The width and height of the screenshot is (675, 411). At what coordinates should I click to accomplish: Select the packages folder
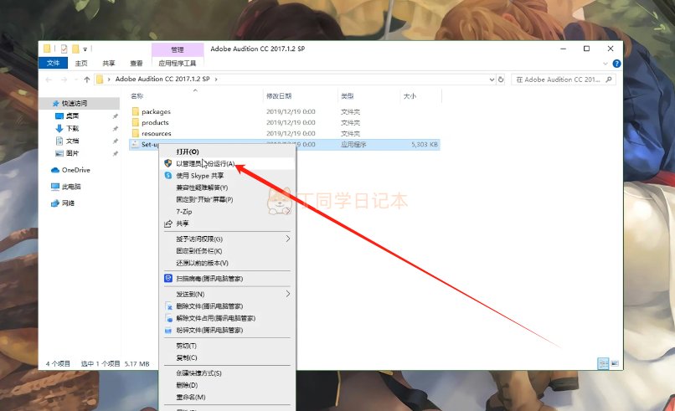156,111
